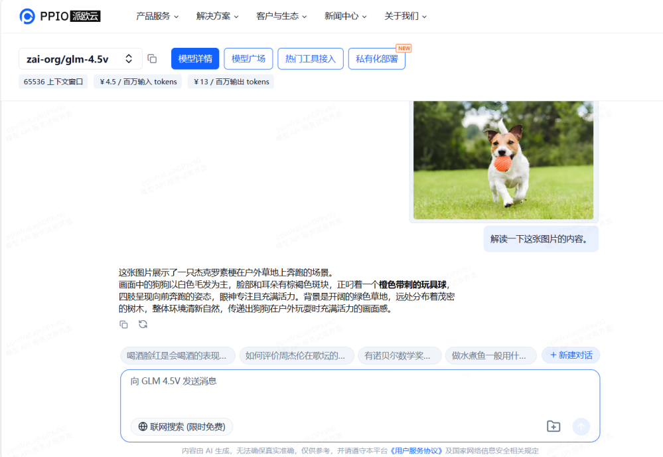The height and width of the screenshot is (457, 663).
Task: Click the 模型详情 button
Action: coord(194,58)
